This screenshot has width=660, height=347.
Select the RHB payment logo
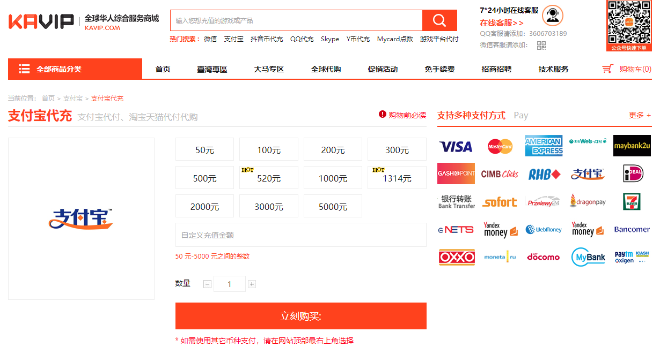(x=544, y=174)
